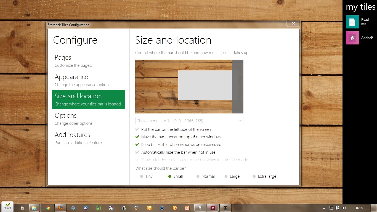This screenshot has width=377, height=212.
Task: Open the Add features section
Action: [x=89, y=138]
